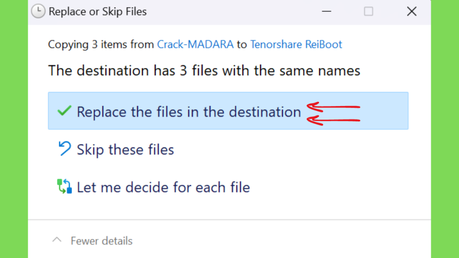Click the Copying 3 items from text
459x258 pixels.
pyautogui.click(x=101, y=44)
